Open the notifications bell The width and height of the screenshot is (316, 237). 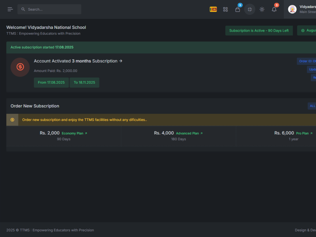274,9
